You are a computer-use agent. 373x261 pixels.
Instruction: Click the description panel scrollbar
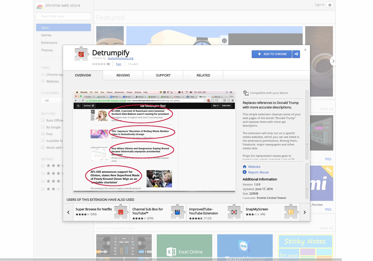[307, 125]
